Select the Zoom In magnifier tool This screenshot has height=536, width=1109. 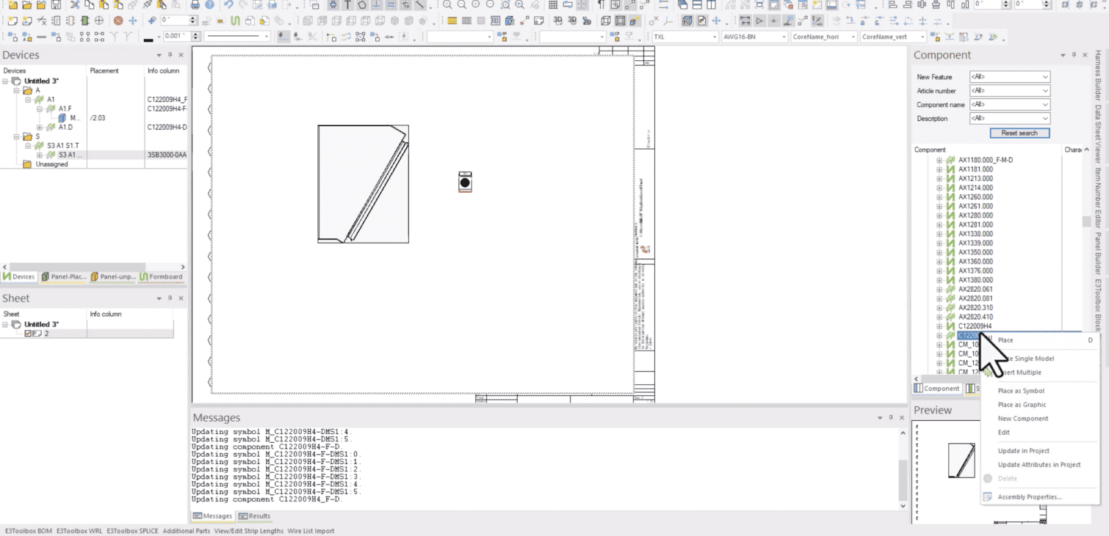446,5
